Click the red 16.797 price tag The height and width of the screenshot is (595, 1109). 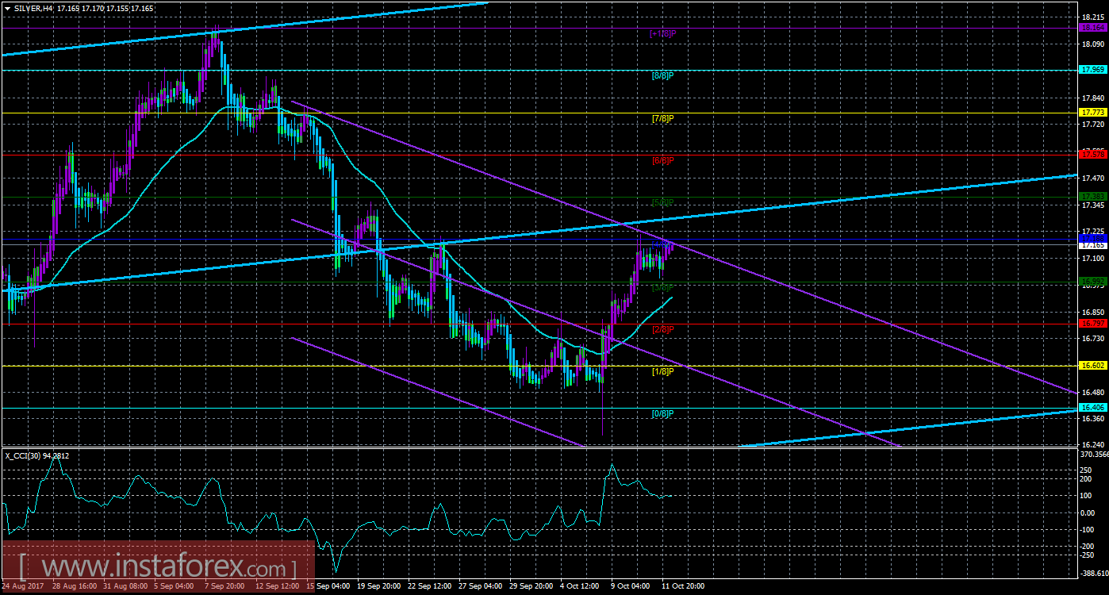pos(1093,324)
